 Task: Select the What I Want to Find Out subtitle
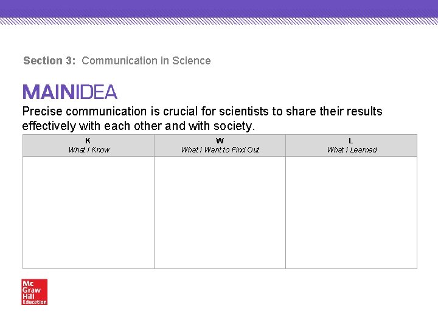pos(220,150)
